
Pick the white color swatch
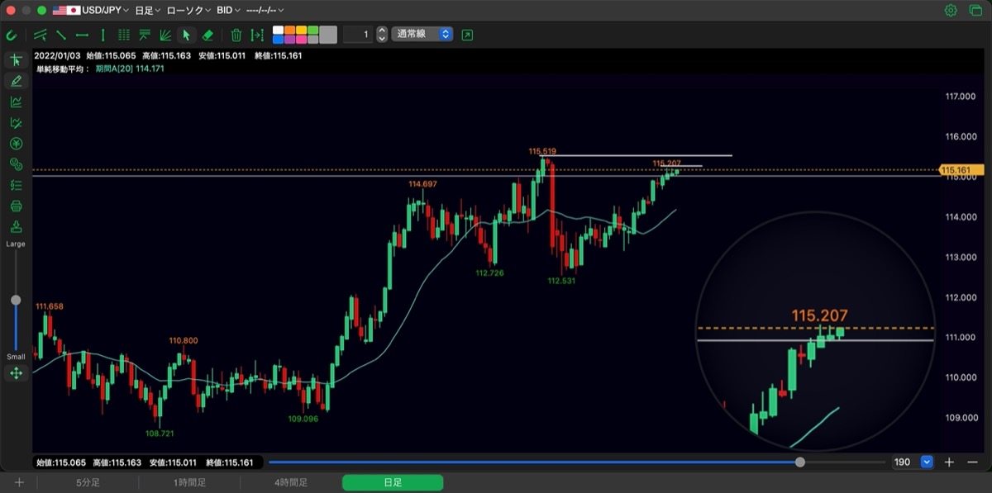click(279, 30)
